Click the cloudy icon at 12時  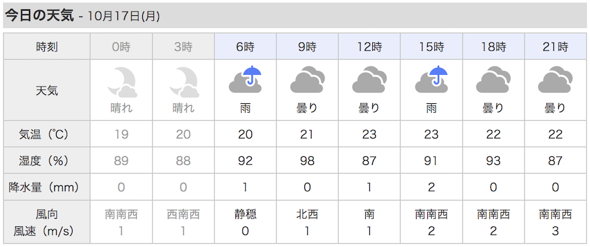[369, 80]
